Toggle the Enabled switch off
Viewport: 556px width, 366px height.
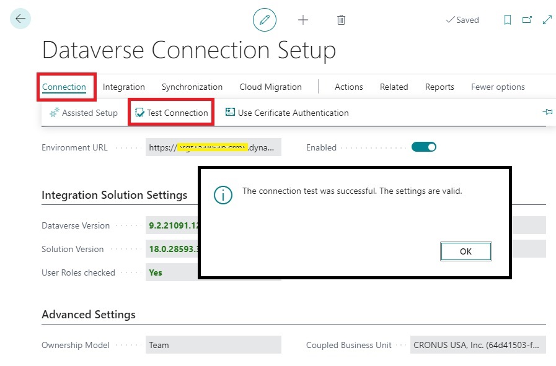pos(424,147)
